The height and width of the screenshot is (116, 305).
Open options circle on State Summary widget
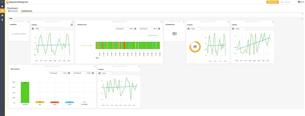95,66
